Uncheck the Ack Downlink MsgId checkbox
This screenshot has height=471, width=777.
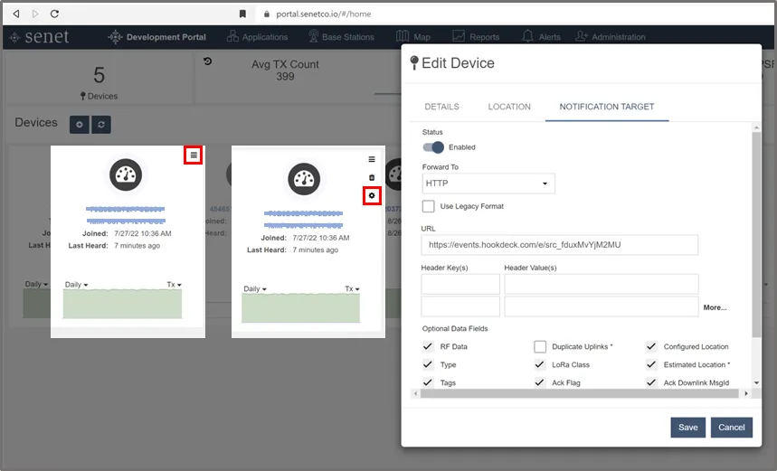click(651, 382)
